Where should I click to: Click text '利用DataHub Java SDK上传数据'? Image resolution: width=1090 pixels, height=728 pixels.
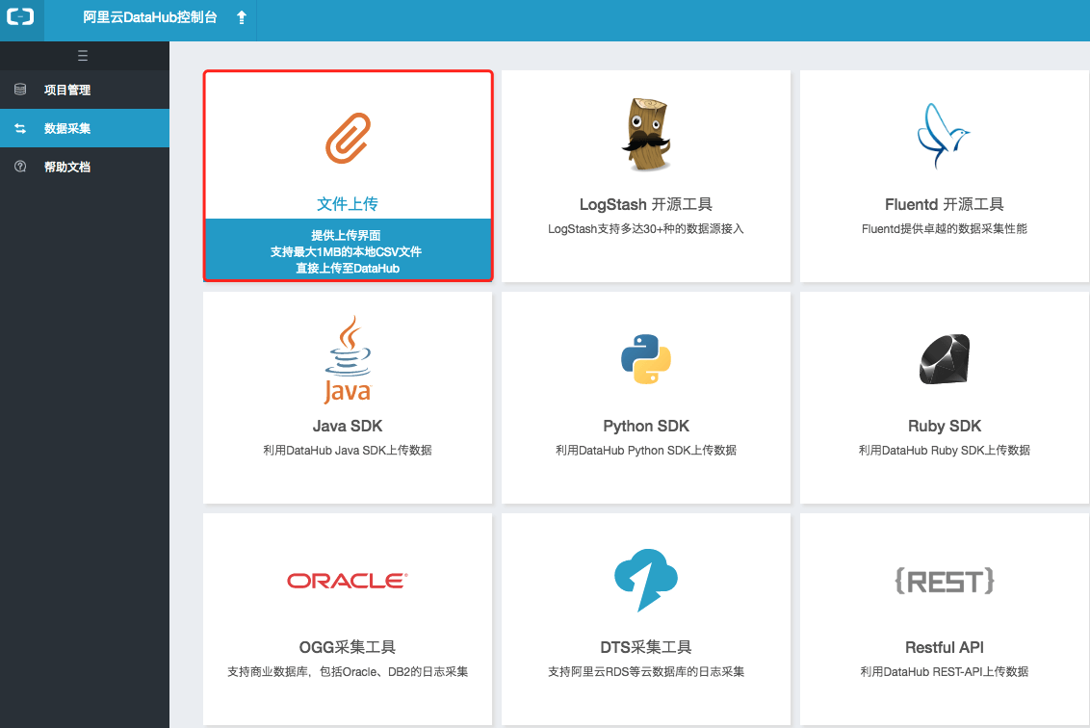[348, 450]
